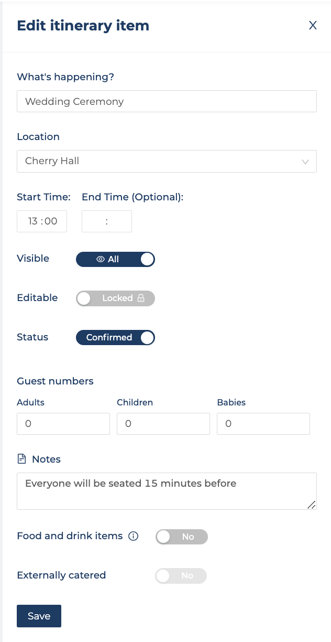The width and height of the screenshot is (331, 642).
Task: Toggle the Editable Locked switch
Action: [115, 298]
